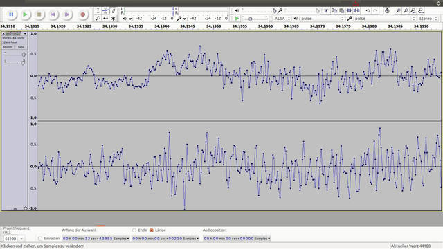Start playback with the green Play button
The height and width of the screenshot is (249, 443).
click(x=25, y=15)
